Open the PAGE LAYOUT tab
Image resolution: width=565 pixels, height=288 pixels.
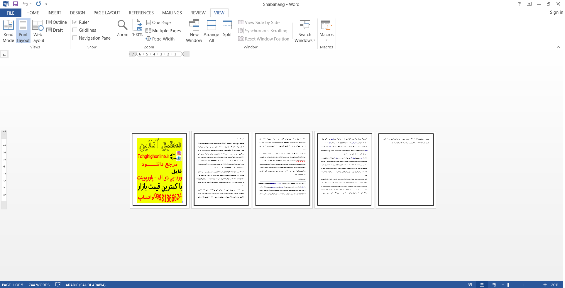pos(107,13)
